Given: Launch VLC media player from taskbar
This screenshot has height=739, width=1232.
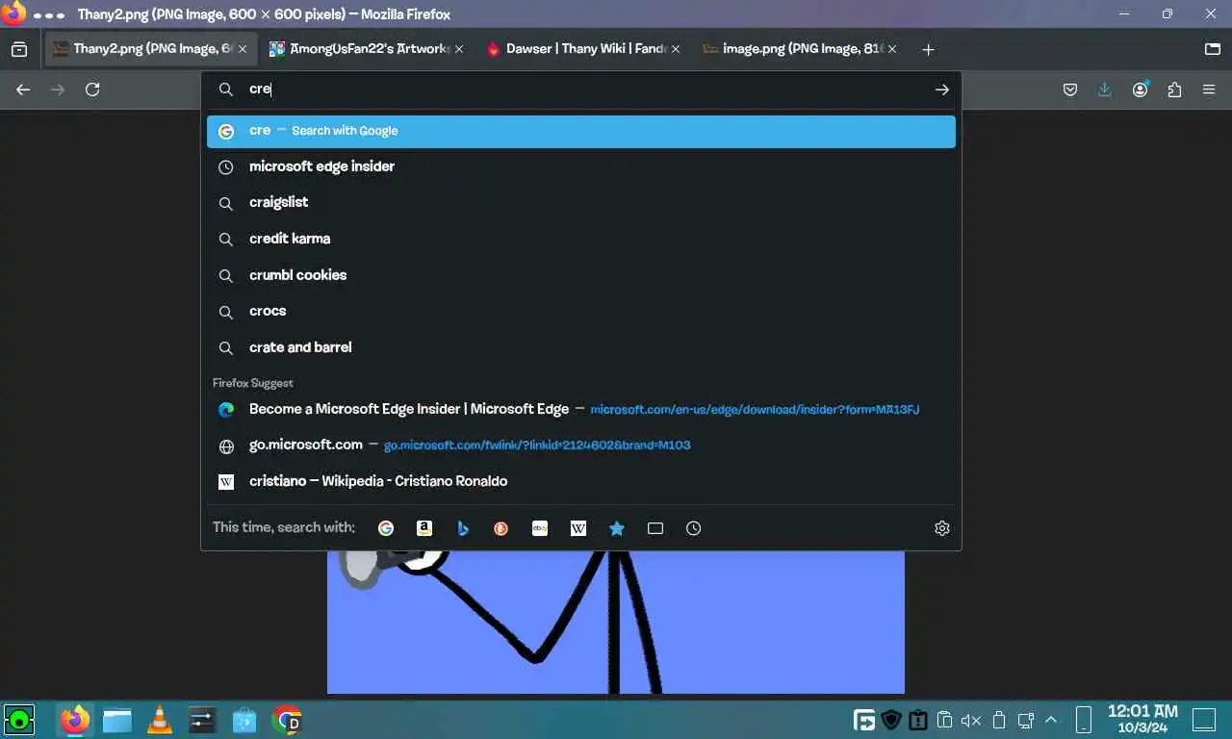Looking at the screenshot, I should (x=160, y=719).
